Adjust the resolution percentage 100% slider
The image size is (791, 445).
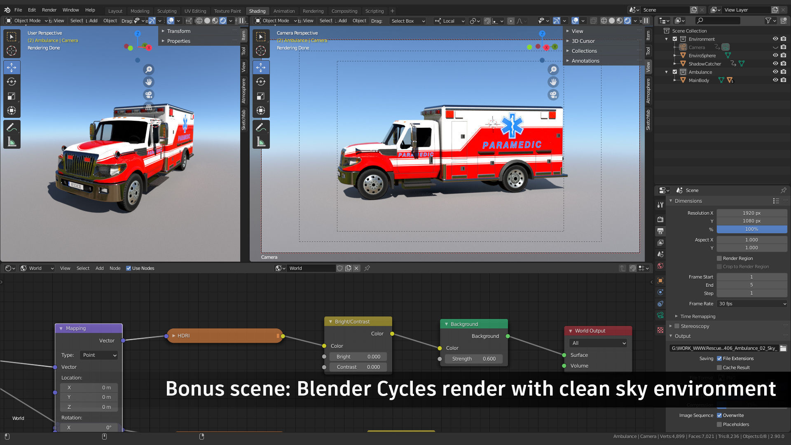[x=752, y=229]
